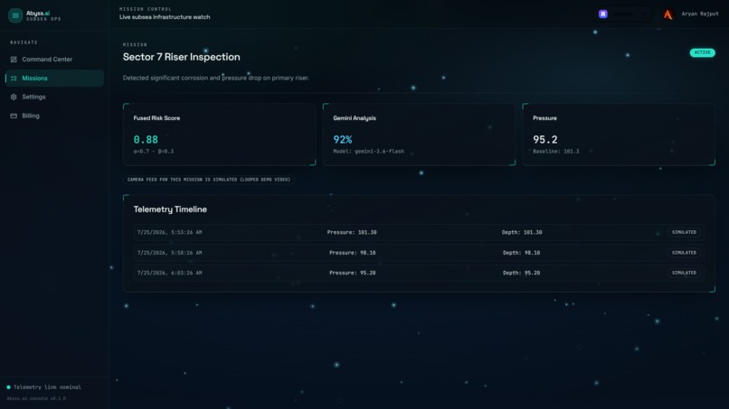Click the Model: gemini-3.6-flash label

(x=368, y=152)
